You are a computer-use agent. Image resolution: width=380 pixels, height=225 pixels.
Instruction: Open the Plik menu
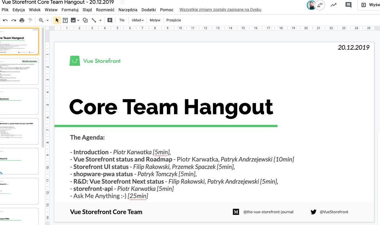(x=5, y=10)
